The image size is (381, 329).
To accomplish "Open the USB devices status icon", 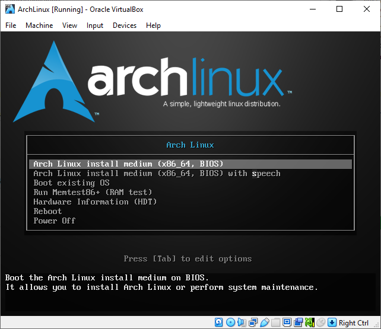I will point(264,322).
